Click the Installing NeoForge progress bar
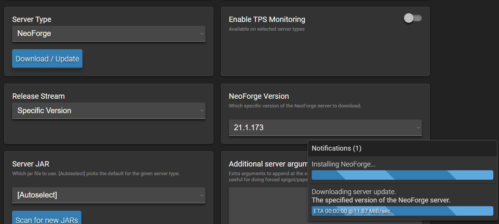Screen dimensions: 499x224 [x=403, y=175]
